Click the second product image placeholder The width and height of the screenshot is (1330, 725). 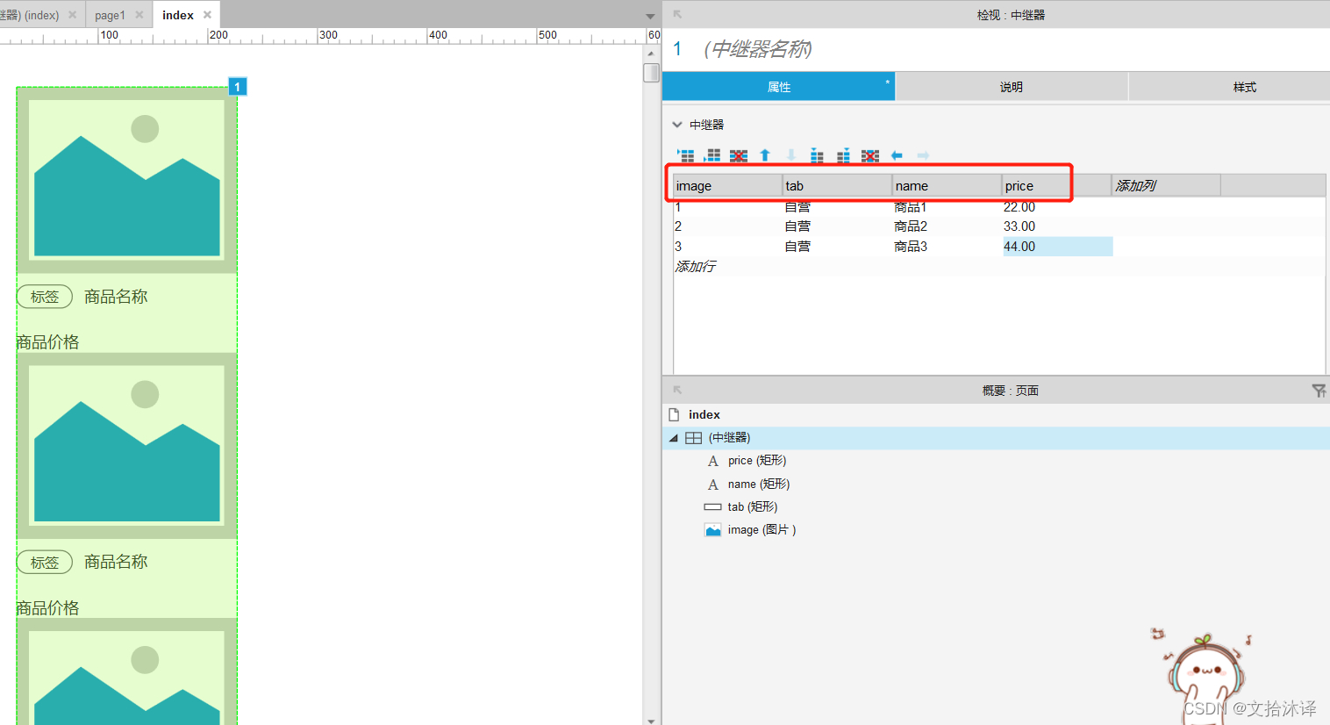127,446
